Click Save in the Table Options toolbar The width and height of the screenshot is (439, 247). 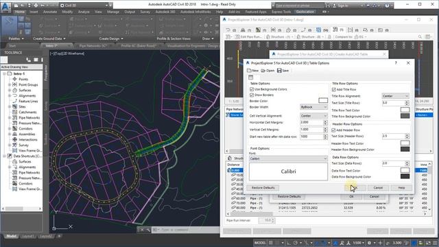283,71
